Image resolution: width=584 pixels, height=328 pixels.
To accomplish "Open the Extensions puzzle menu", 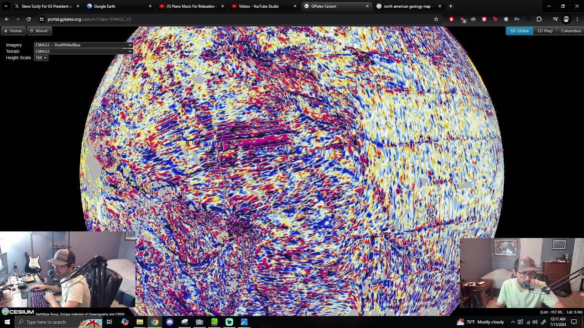I will coord(539,19).
